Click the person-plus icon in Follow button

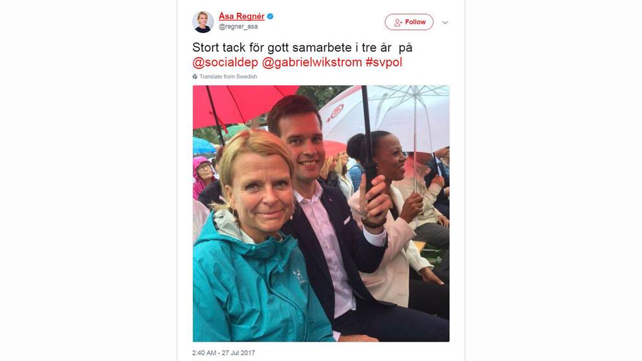pos(398,23)
